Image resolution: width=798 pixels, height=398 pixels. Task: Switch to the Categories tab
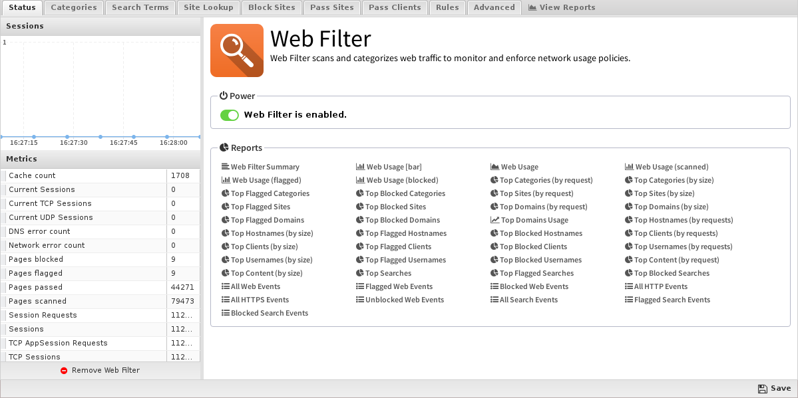(x=74, y=7)
